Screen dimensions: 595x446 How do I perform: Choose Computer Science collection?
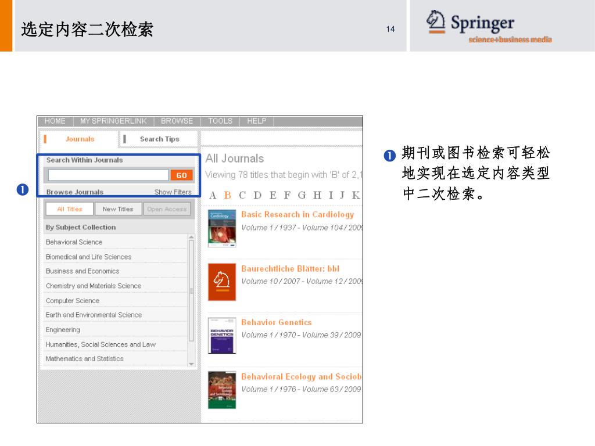click(73, 301)
